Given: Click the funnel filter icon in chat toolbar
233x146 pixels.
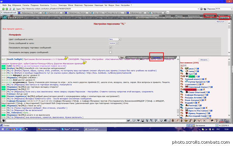Looking at the screenshot, I should tap(138, 121).
